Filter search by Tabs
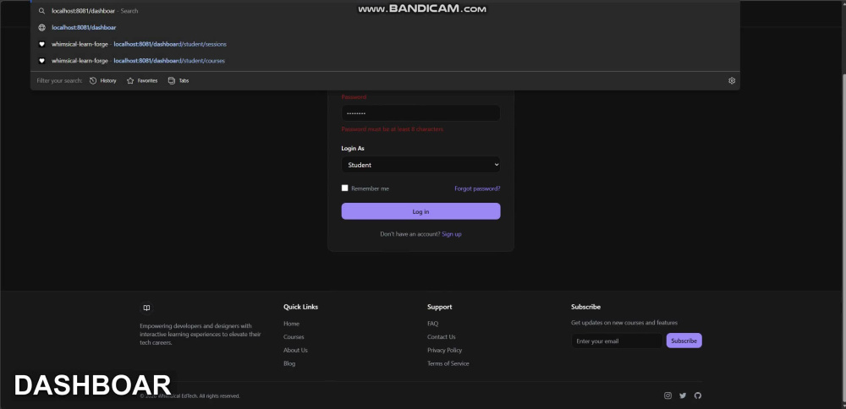The width and height of the screenshot is (846, 409). tap(178, 81)
